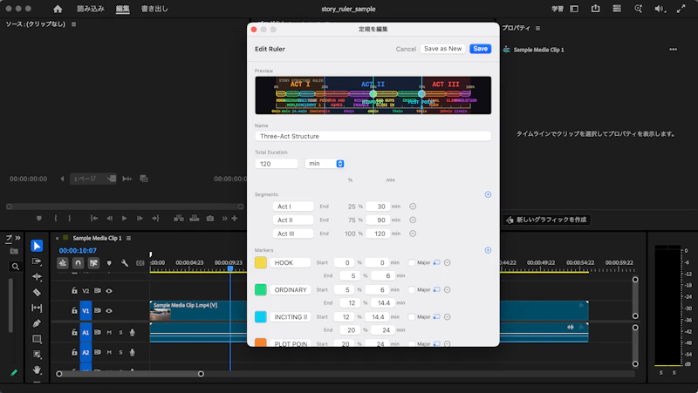This screenshot has height=393, width=698.
Task: Remove the Act I segment
Action: (413, 207)
